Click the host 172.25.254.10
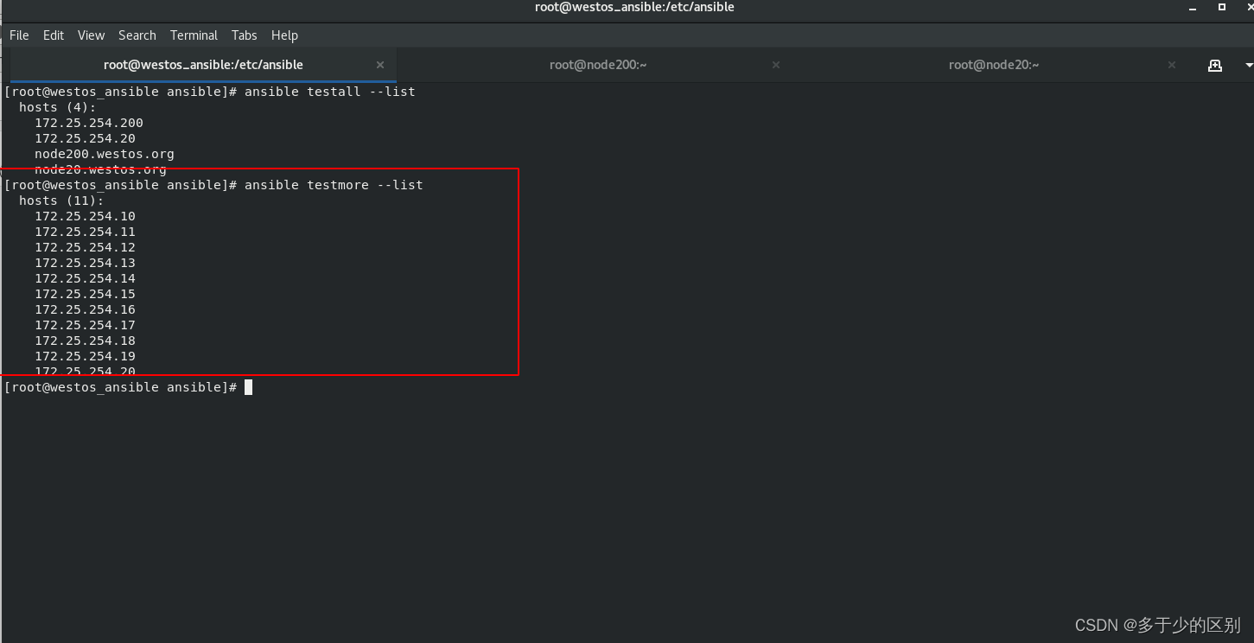 pos(85,216)
